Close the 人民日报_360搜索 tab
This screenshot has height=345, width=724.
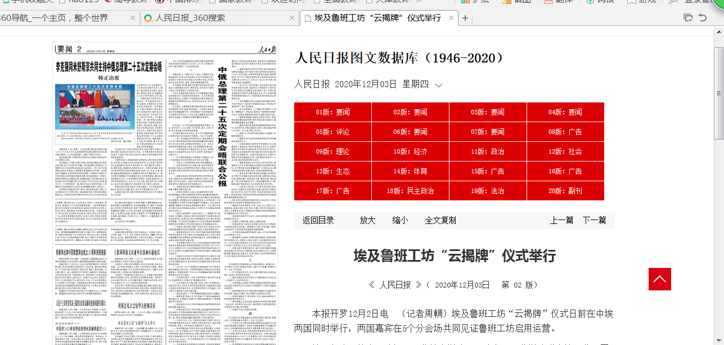291,18
